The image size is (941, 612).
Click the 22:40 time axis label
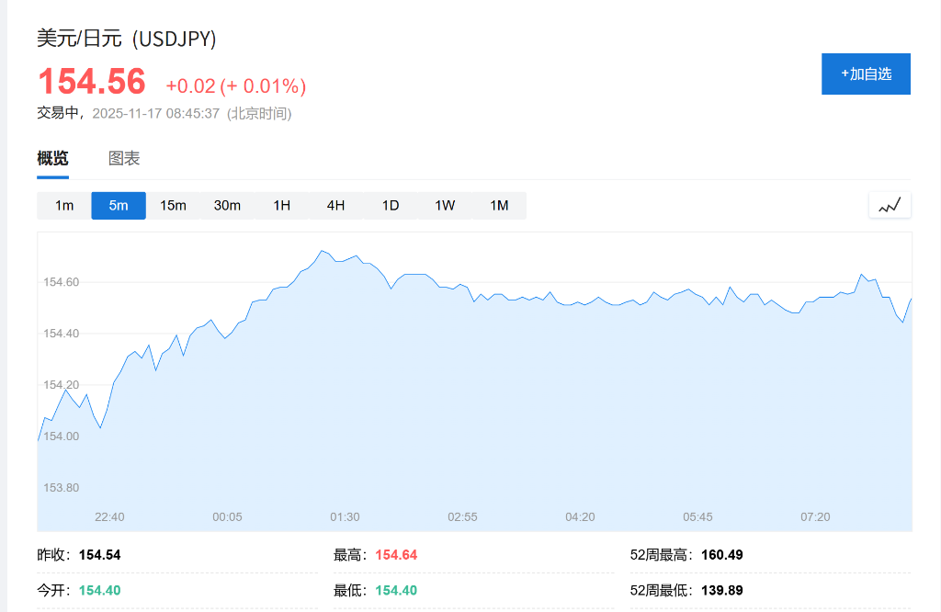tap(109, 517)
